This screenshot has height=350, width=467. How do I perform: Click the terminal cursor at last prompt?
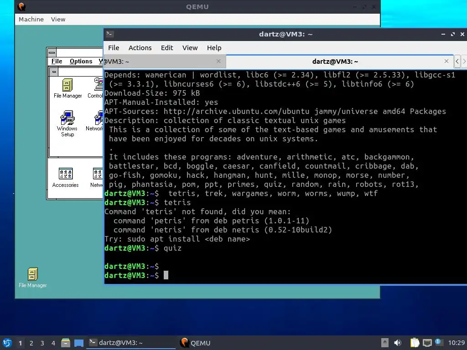point(166,275)
